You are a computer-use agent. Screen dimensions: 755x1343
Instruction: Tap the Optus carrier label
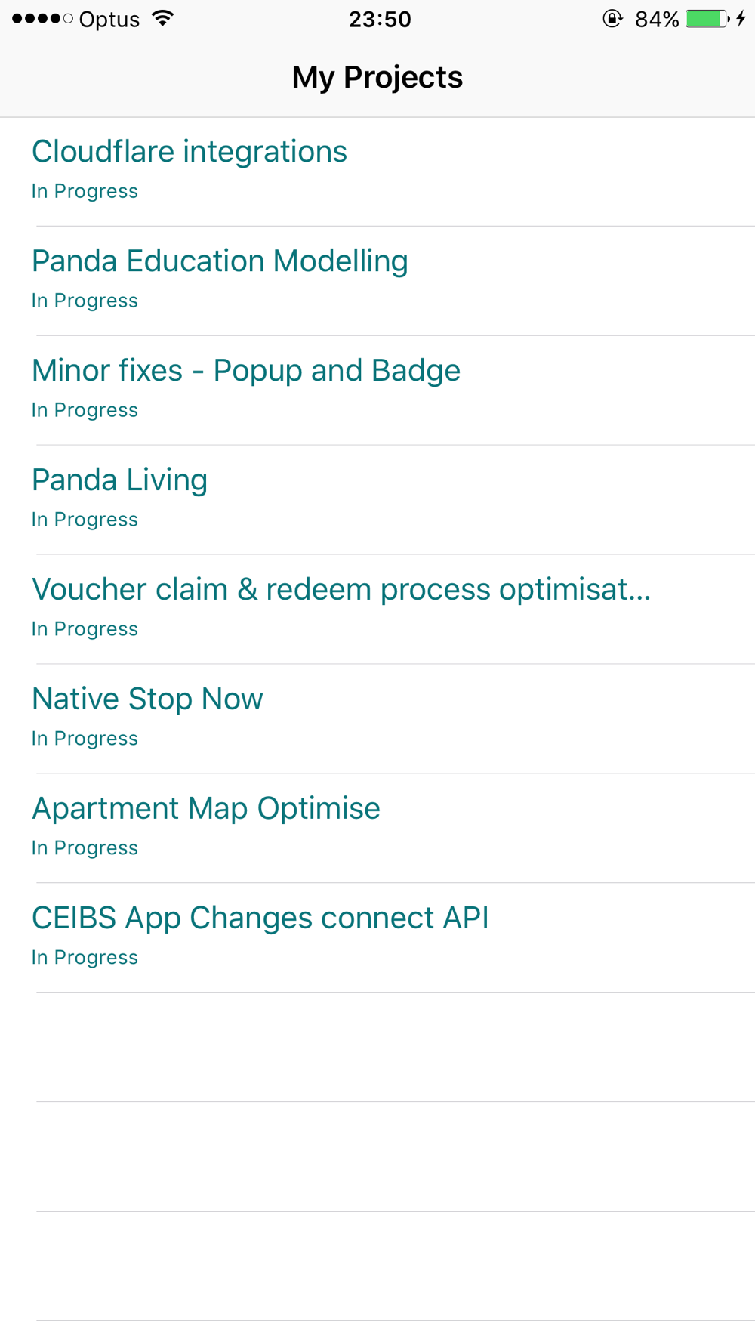[109, 20]
